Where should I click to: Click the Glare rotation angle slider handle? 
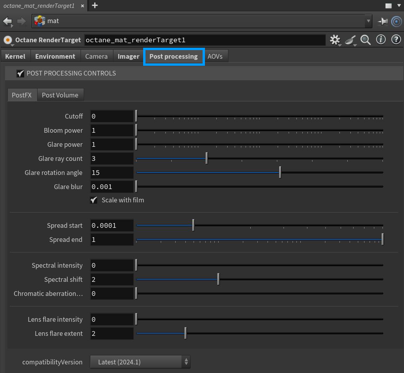[x=280, y=173]
